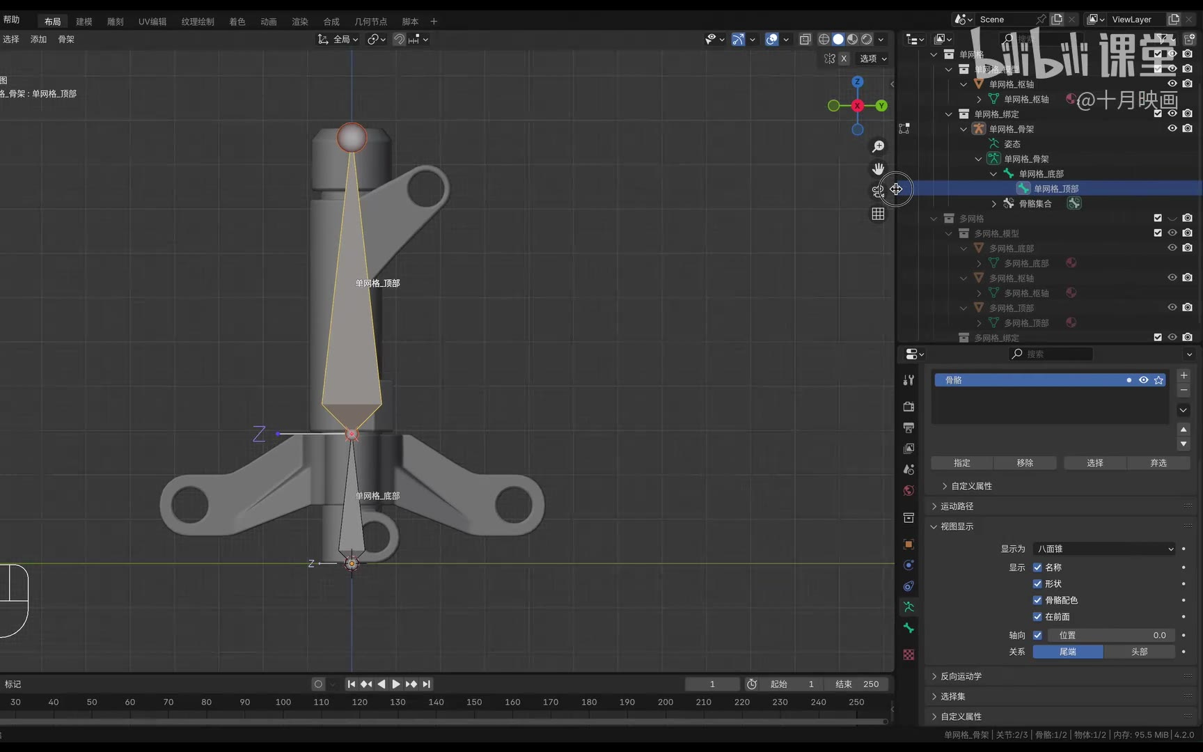Hide 单网格_骨架 with its eye icon
The width and height of the screenshot is (1203, 752).
(1172, 129)
